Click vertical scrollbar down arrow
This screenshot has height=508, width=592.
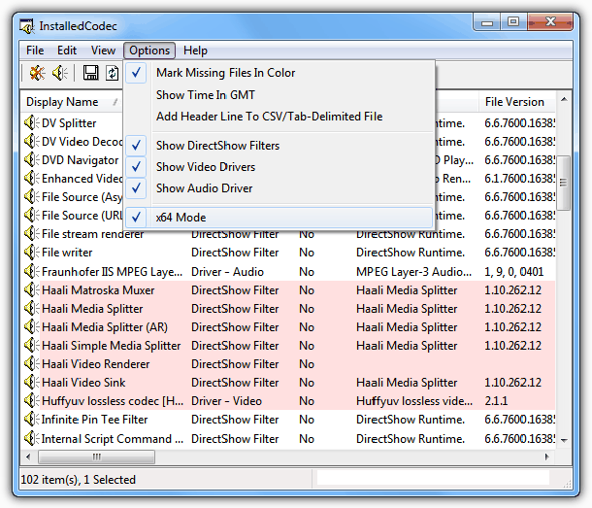[x=564, y=440]
